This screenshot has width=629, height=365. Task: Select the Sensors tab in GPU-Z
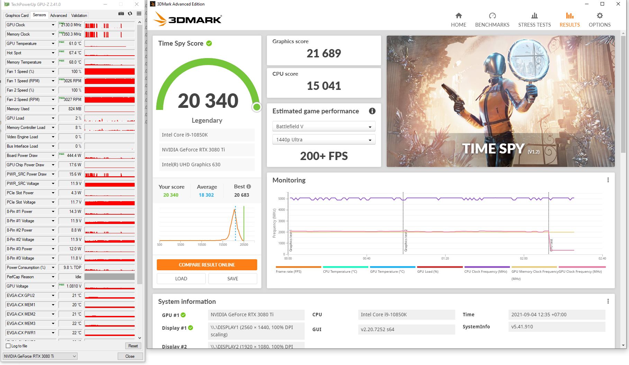pyautogui.click(x=39, y=15)
